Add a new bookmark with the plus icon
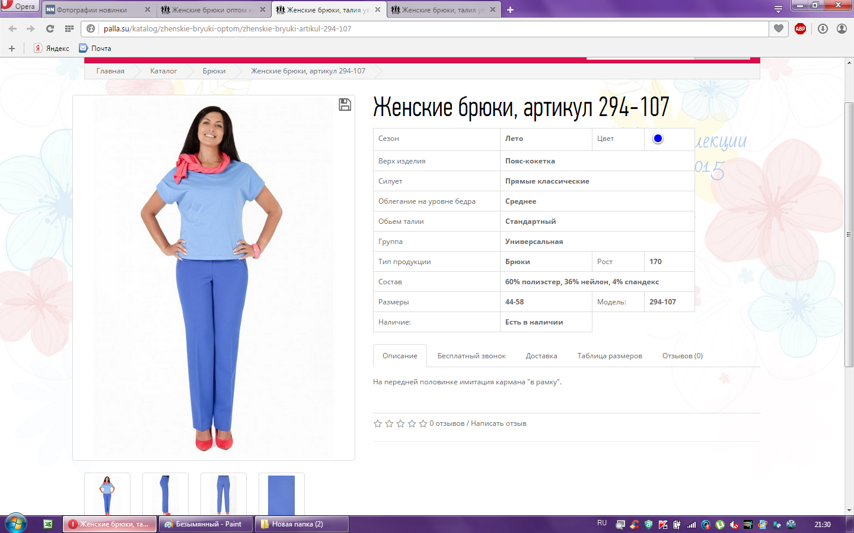Screen dimensions: 854x533 (12, 49)
